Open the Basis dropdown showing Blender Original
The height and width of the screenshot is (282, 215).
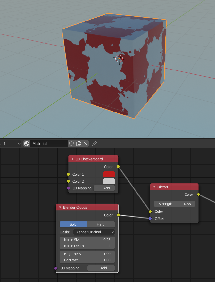coord(94,232)
